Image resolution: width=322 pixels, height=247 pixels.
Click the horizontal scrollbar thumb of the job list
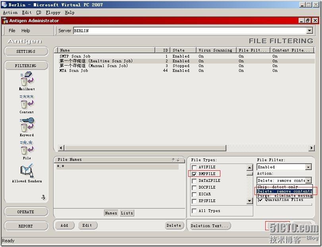point(145,148)
